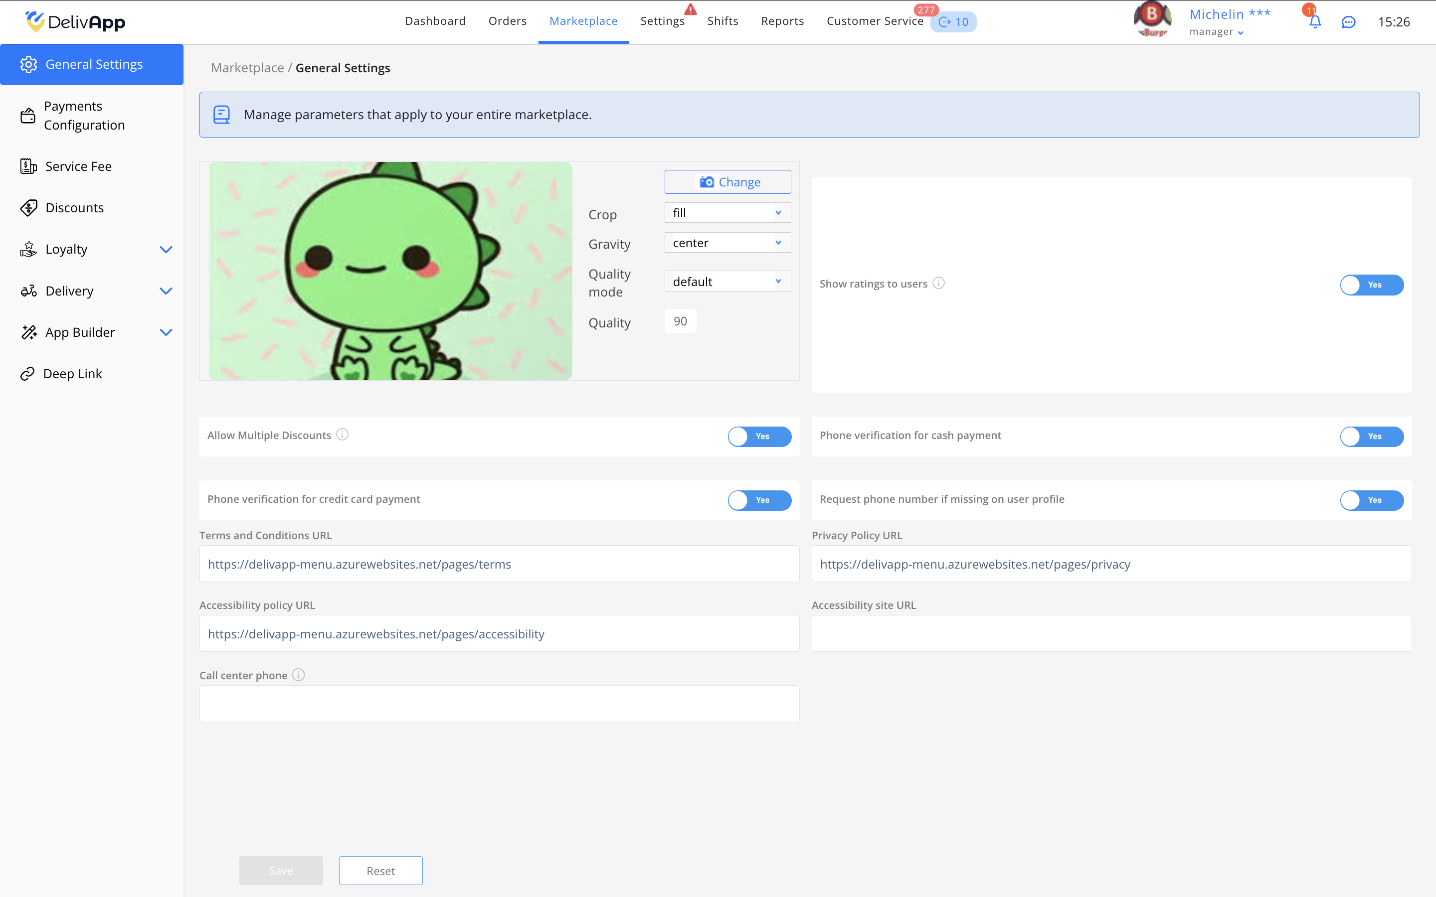Open the chat messages icon
This screenshot has height=897, width=1436.
point(1348,22)
